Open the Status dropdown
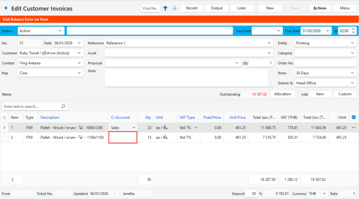Image resolution: width=359 pixels, height=199 pixels. [x=41, y=31]
